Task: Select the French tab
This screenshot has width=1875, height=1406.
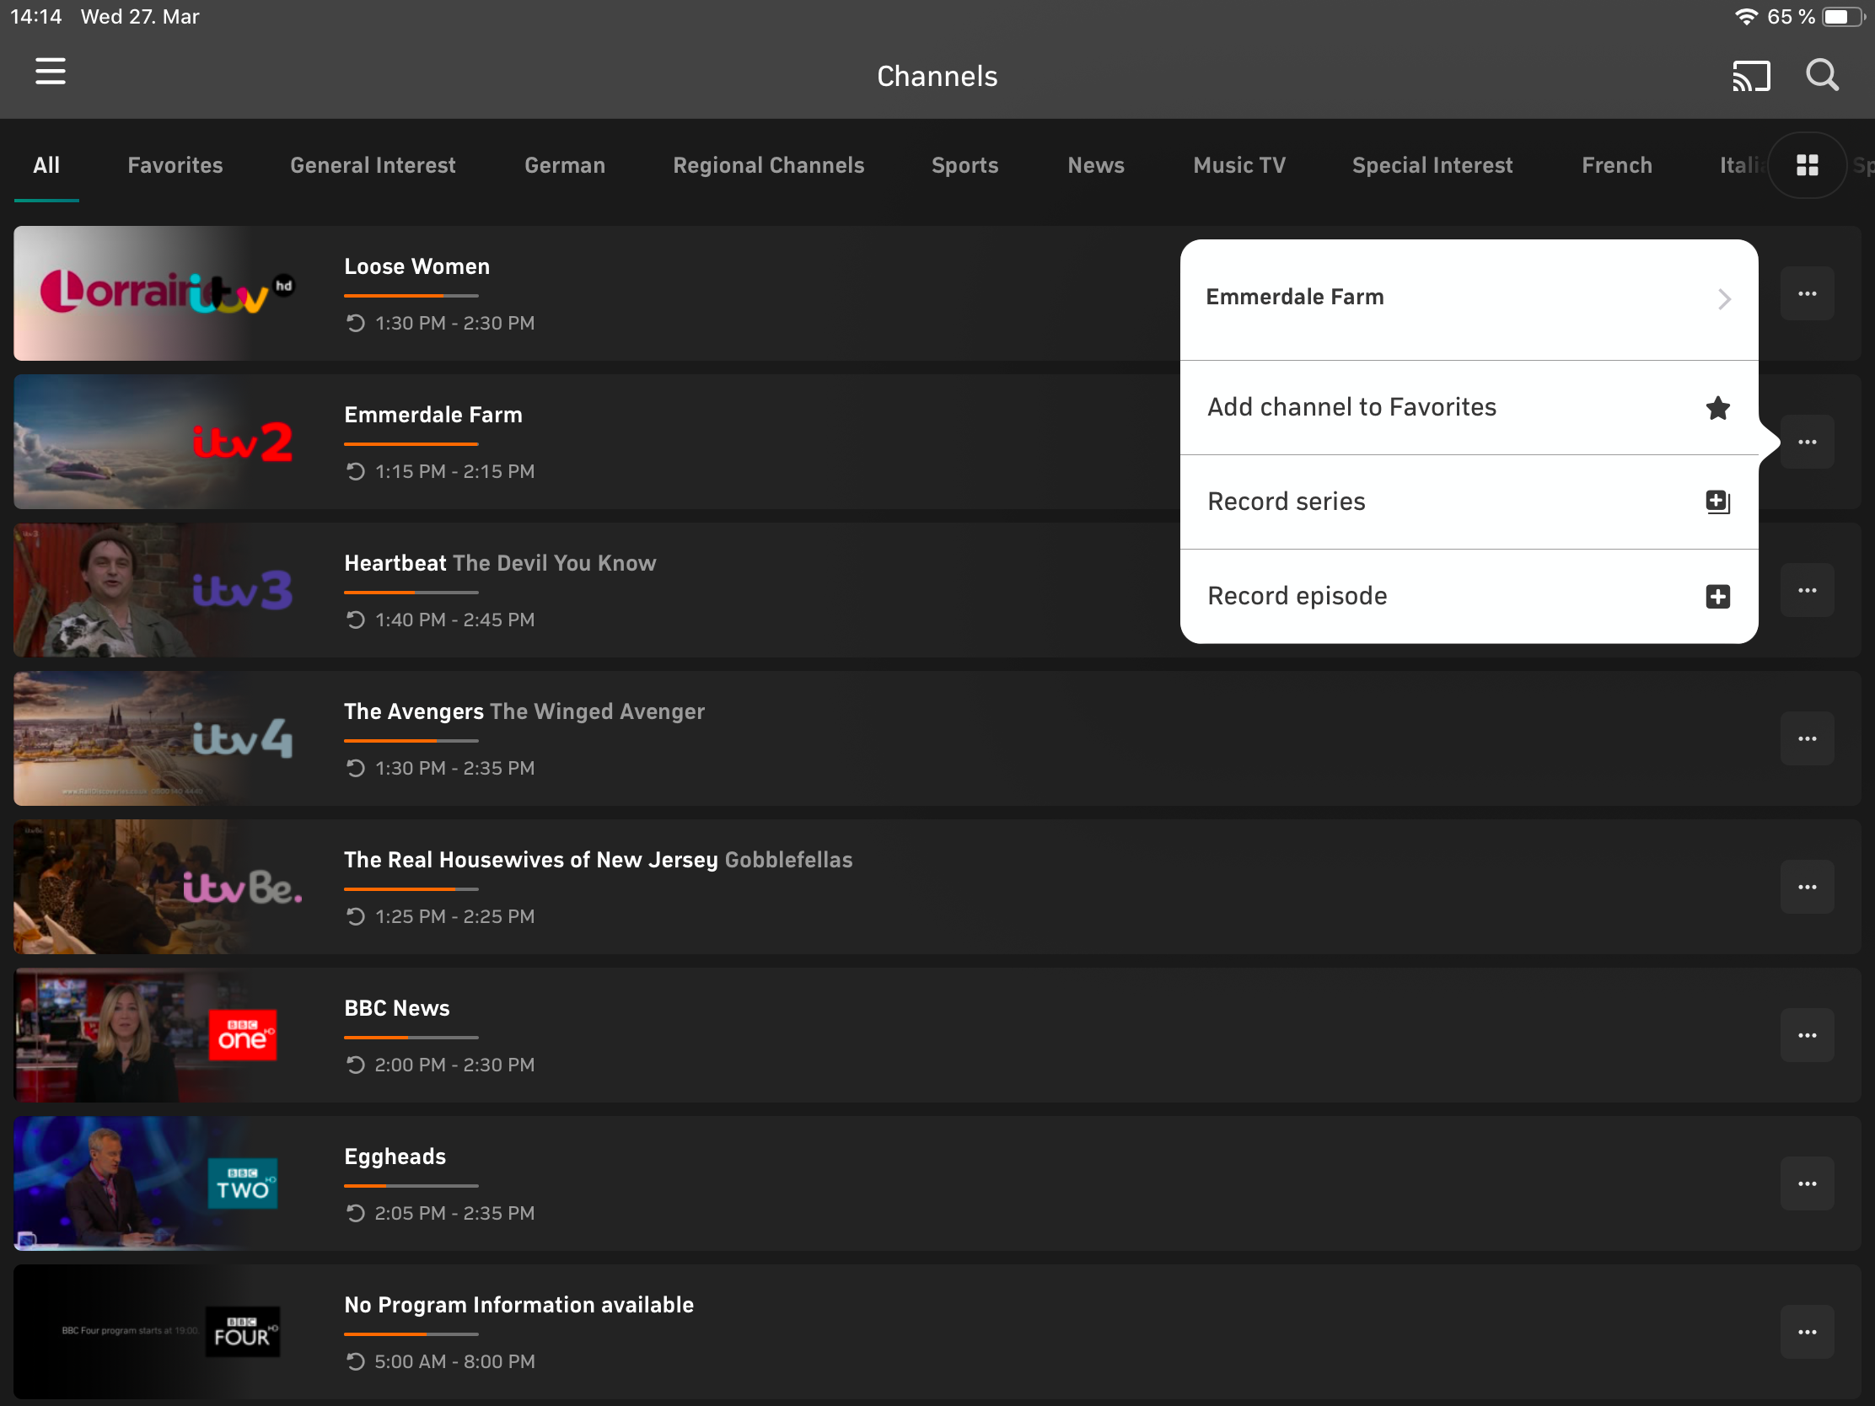Action: tap(1616, 165)
